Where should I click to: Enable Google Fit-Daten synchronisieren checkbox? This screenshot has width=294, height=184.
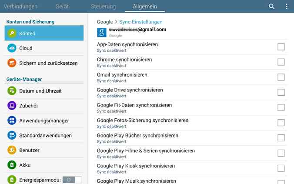pos(281,108)
